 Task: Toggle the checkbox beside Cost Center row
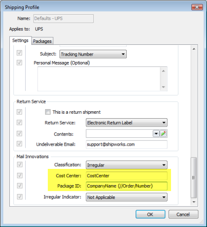pos(20,175)
